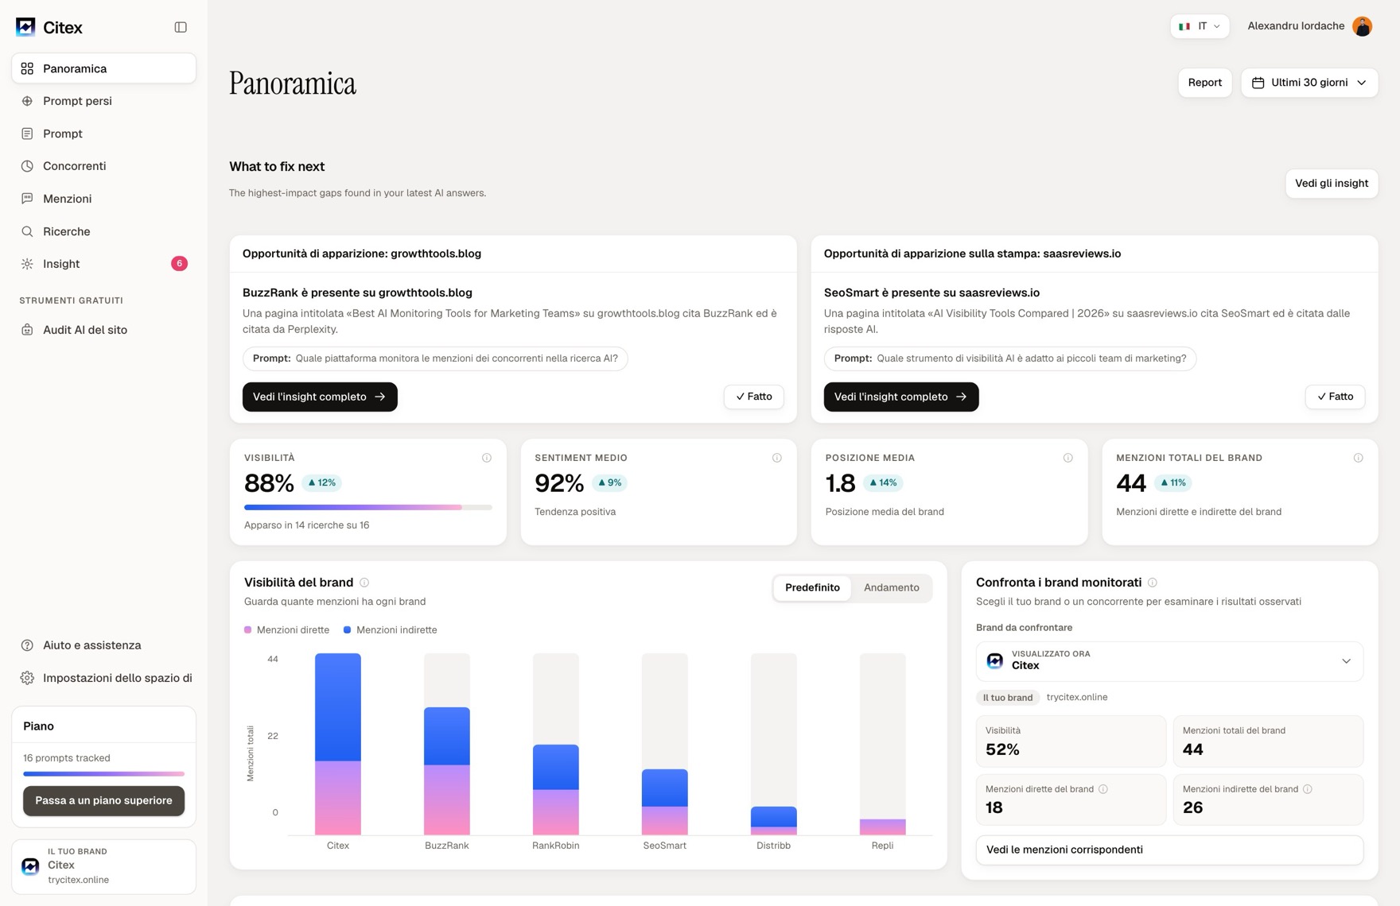Open Aiuto e assistenza

(x=103, y=645)
